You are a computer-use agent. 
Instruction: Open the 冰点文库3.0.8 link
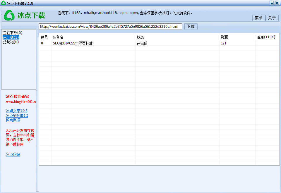point(16,111)
